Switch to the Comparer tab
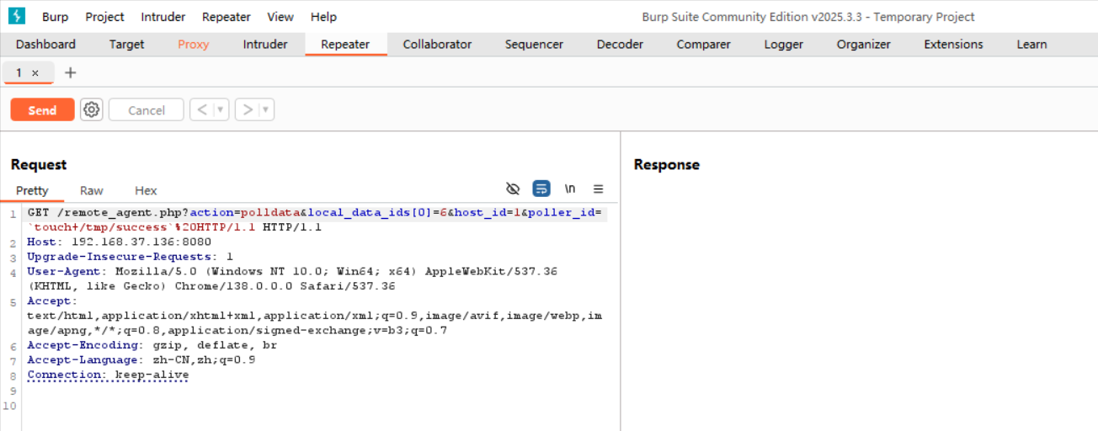Screen dimensions: 1098x431 (x=704, y=45)
